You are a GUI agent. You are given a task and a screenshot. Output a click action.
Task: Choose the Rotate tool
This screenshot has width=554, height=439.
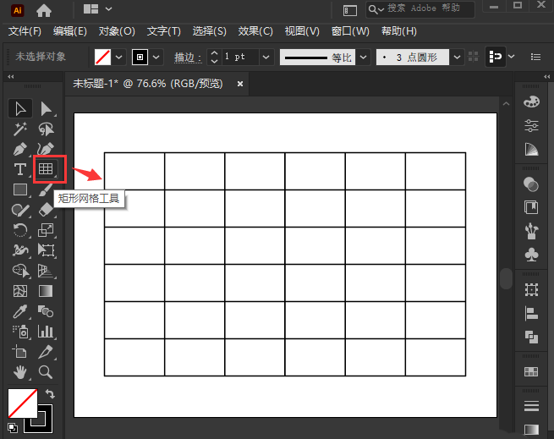20,230
